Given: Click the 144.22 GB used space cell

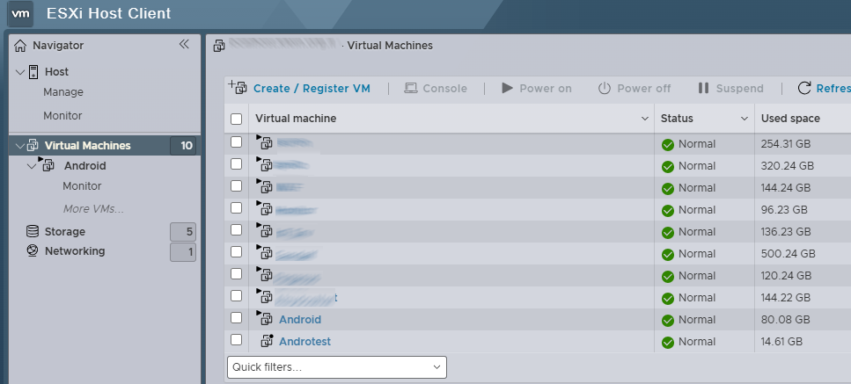Looking at the screenshot, I should [785, 298].
